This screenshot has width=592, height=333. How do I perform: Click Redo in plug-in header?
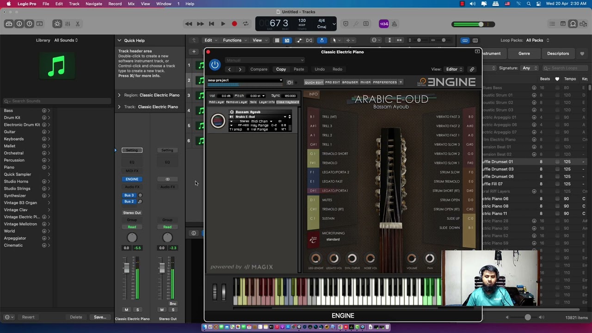click(x=337, y=69)
